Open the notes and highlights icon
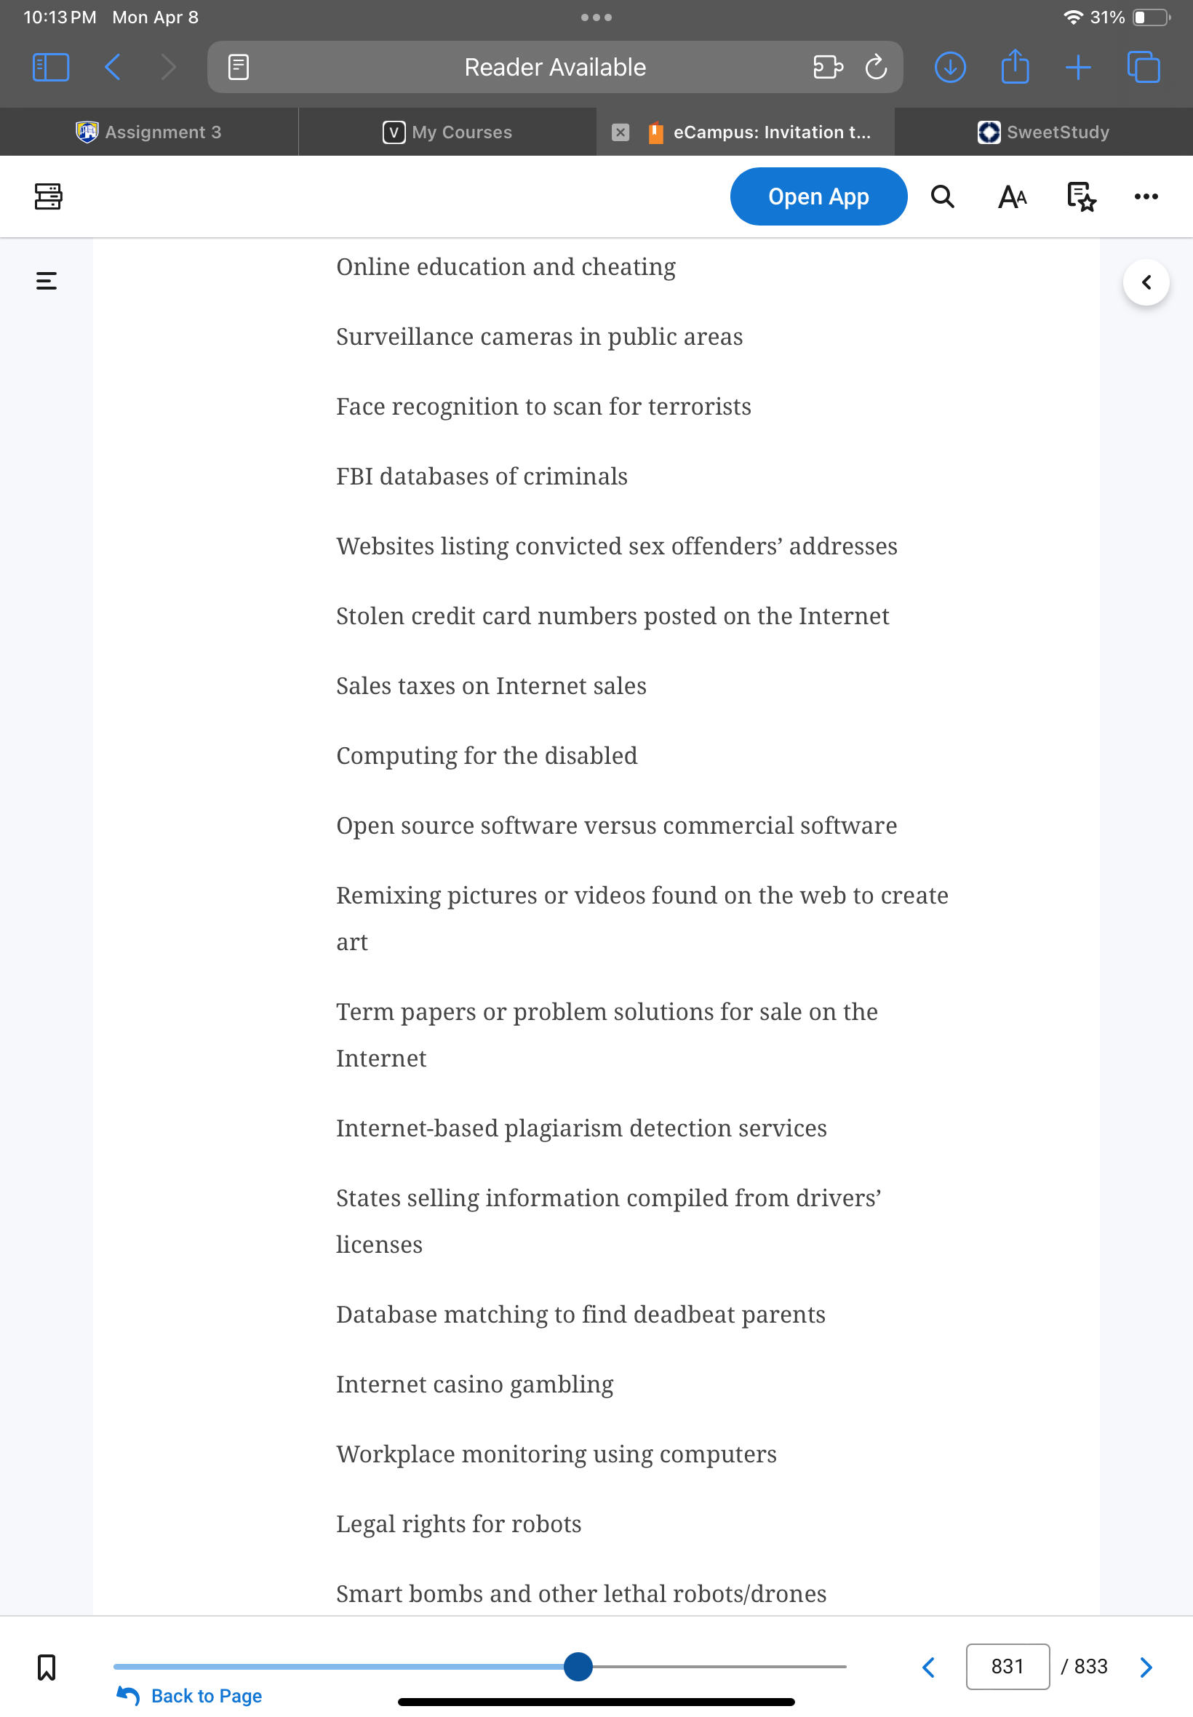 pyautogui.click(x=1081, y=196)
